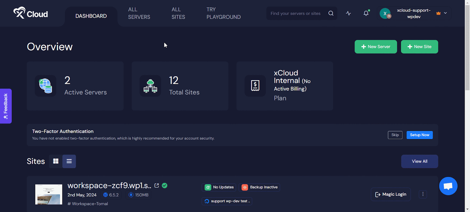Switch Sites to list view
Screen dimensions: 470x212
coord(69,161)
